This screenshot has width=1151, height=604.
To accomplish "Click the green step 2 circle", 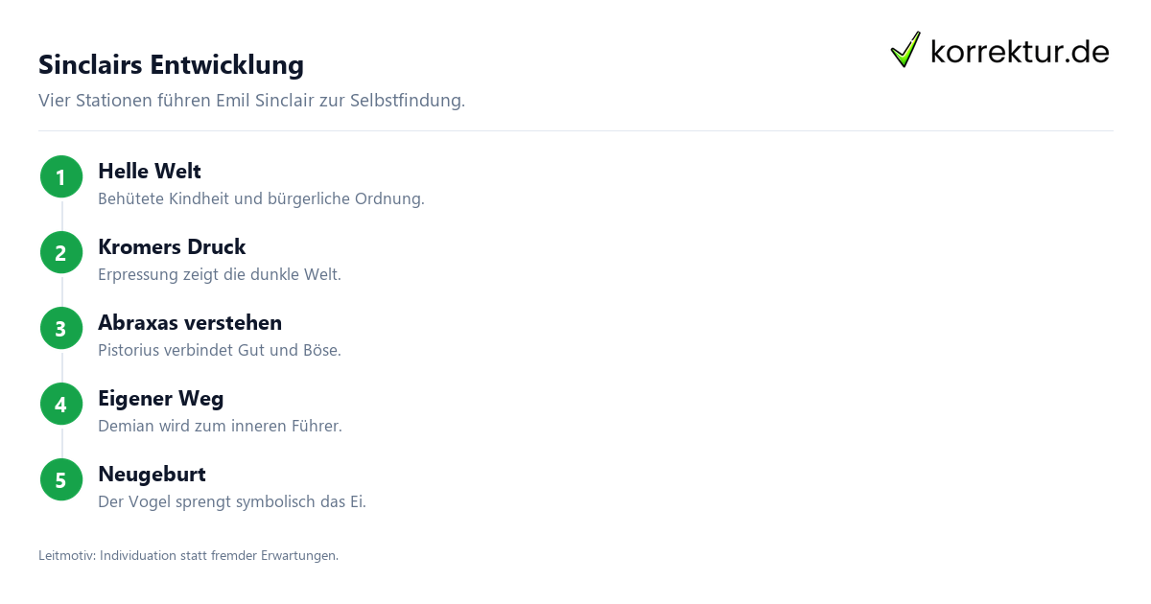I will click(x=61, y=253).
